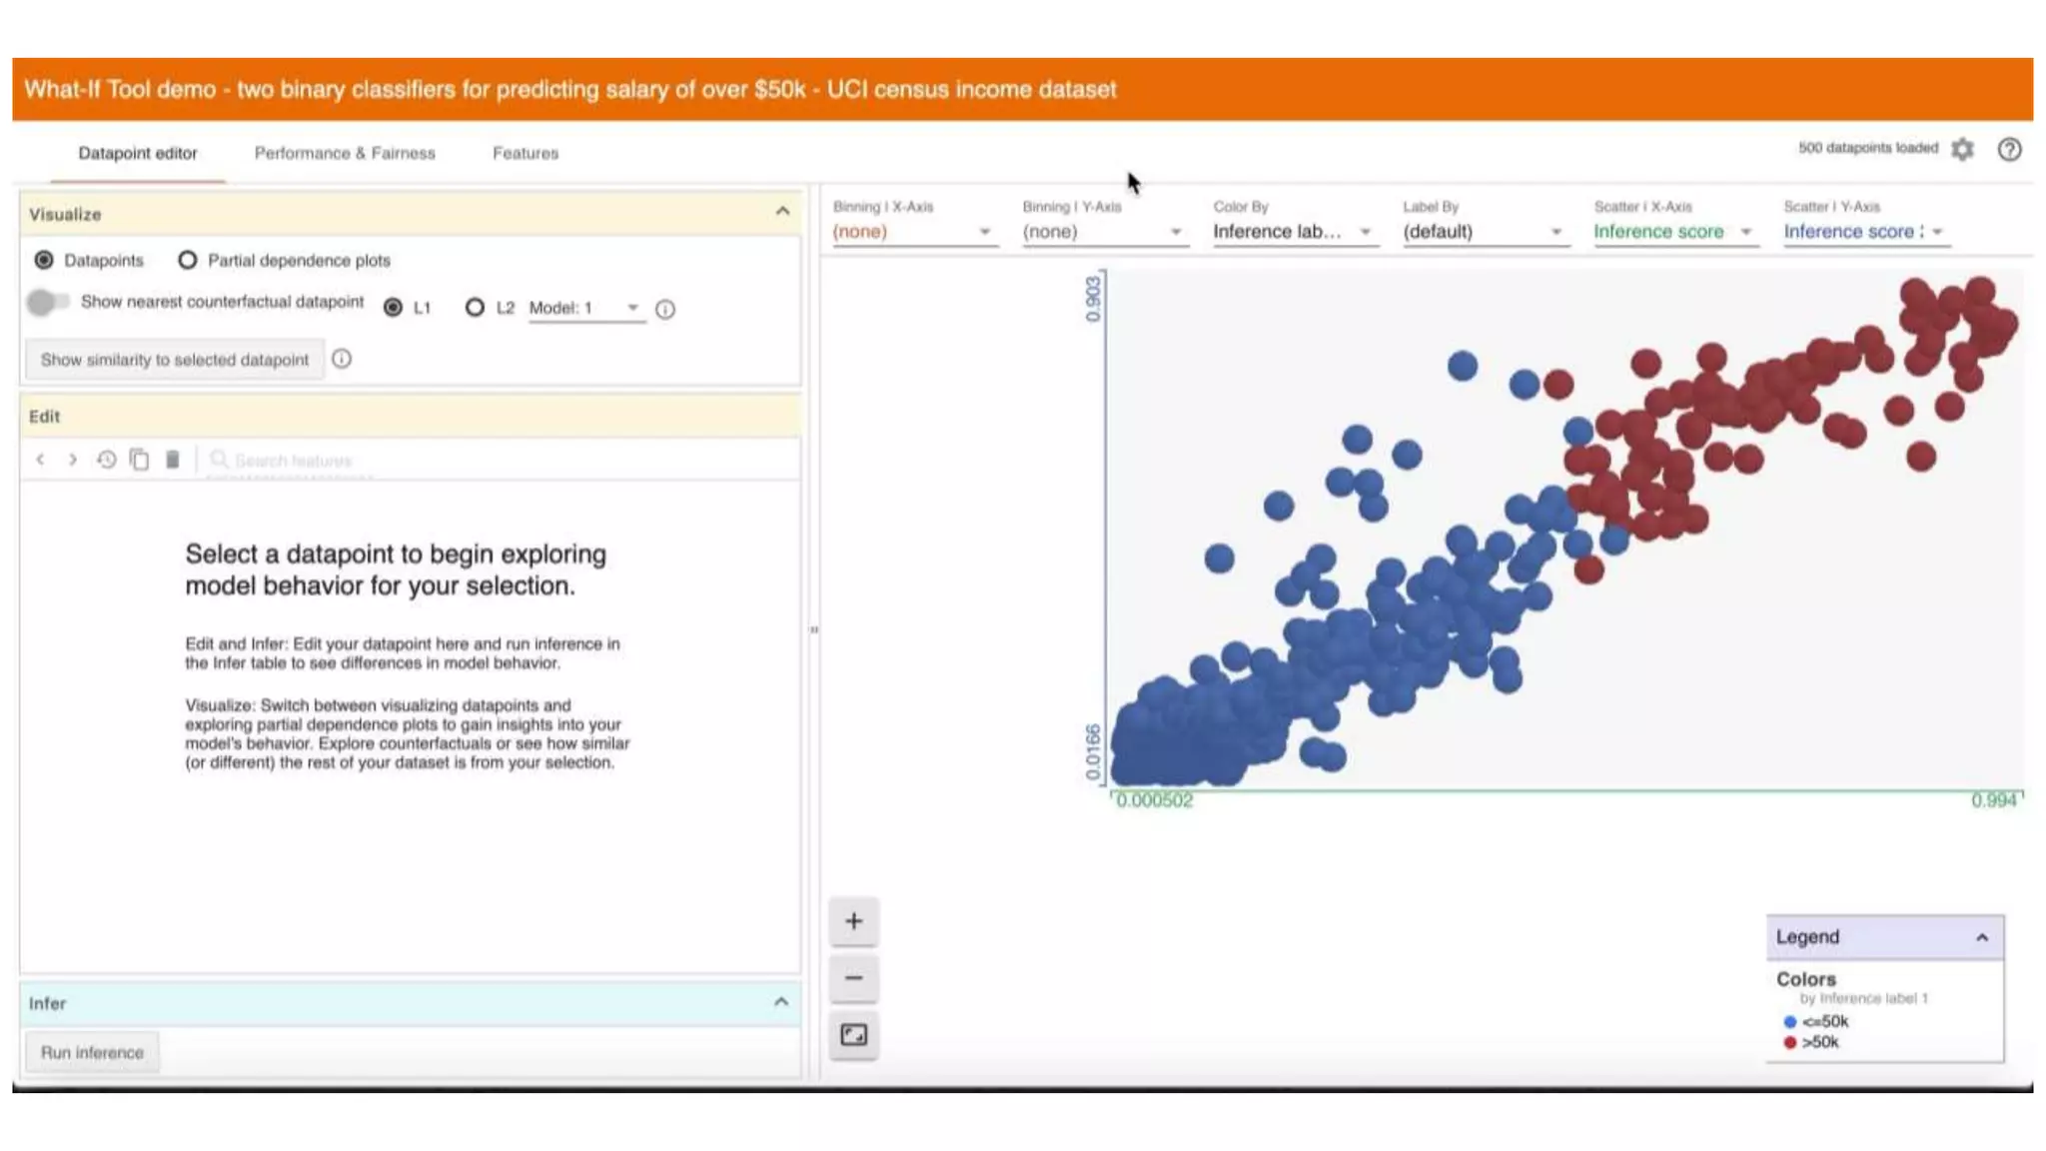Click the zoom out minus button

[x=853, y=978]
